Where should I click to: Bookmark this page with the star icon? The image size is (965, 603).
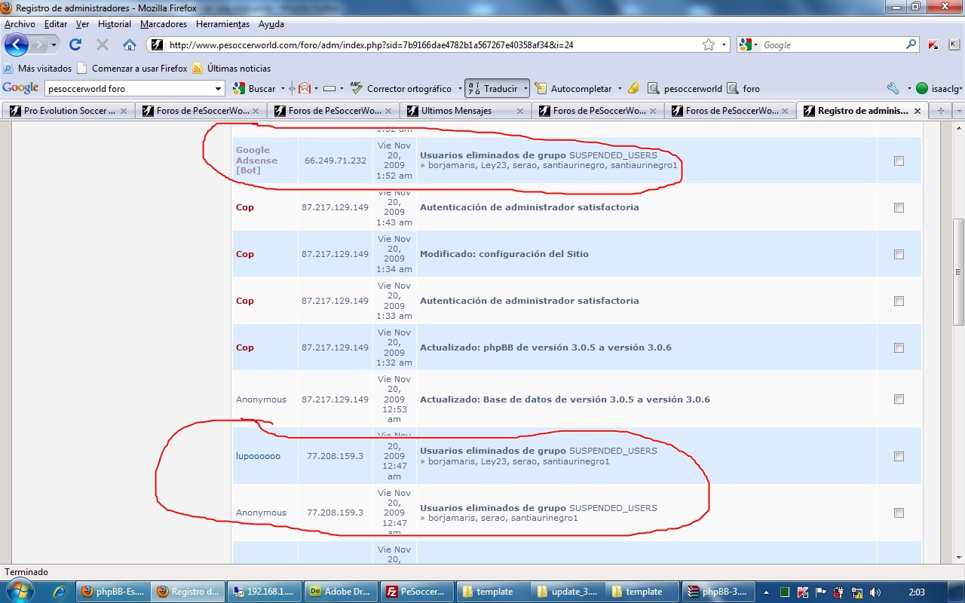(709, 44)
